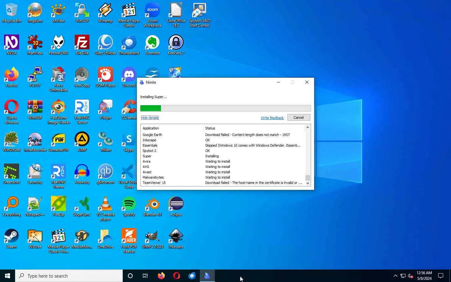Select the XnView desktop shortcut

pos(58,13)
